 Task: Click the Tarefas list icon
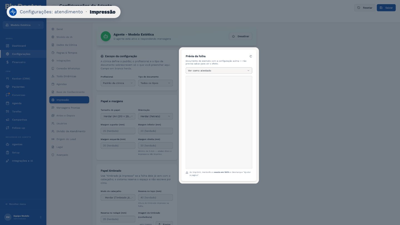pyautogui.click(x=7, y=111)
